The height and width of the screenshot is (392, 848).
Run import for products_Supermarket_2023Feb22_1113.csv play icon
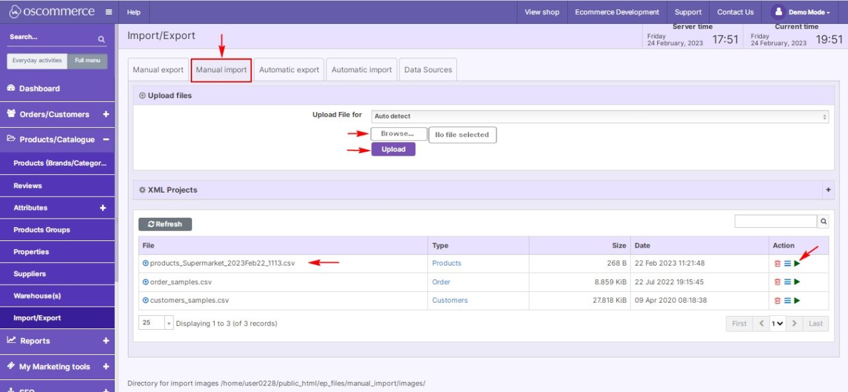797,264
